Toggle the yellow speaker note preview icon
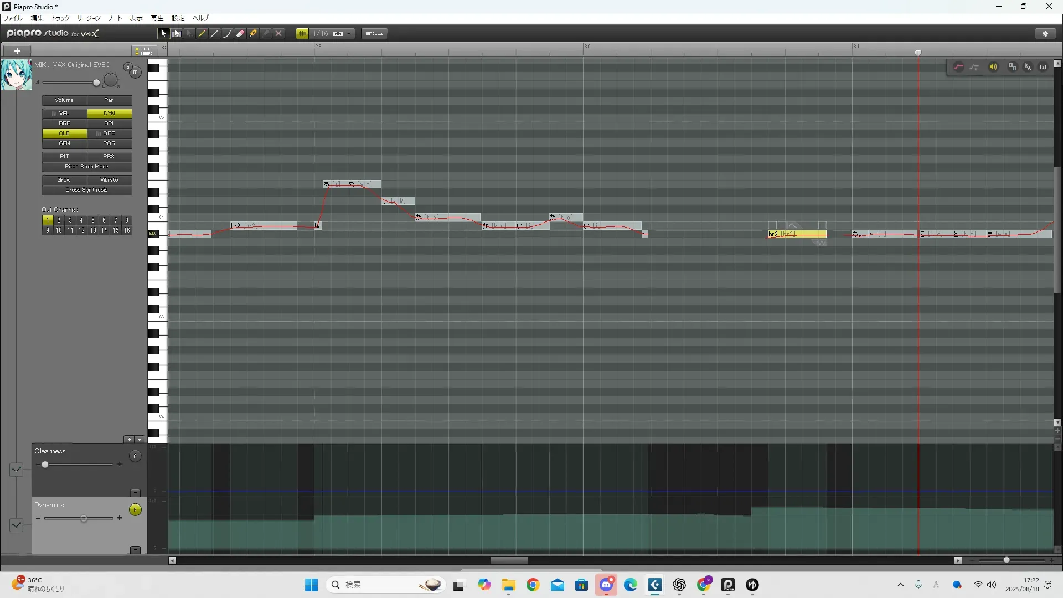The image size is (1063, 598). [x=993, y=67]
